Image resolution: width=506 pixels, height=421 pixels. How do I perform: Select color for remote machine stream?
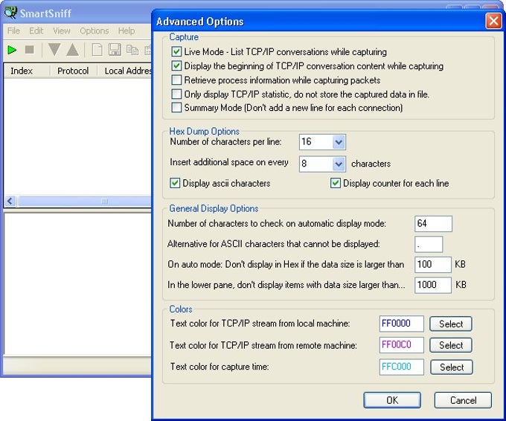(451, 346)
